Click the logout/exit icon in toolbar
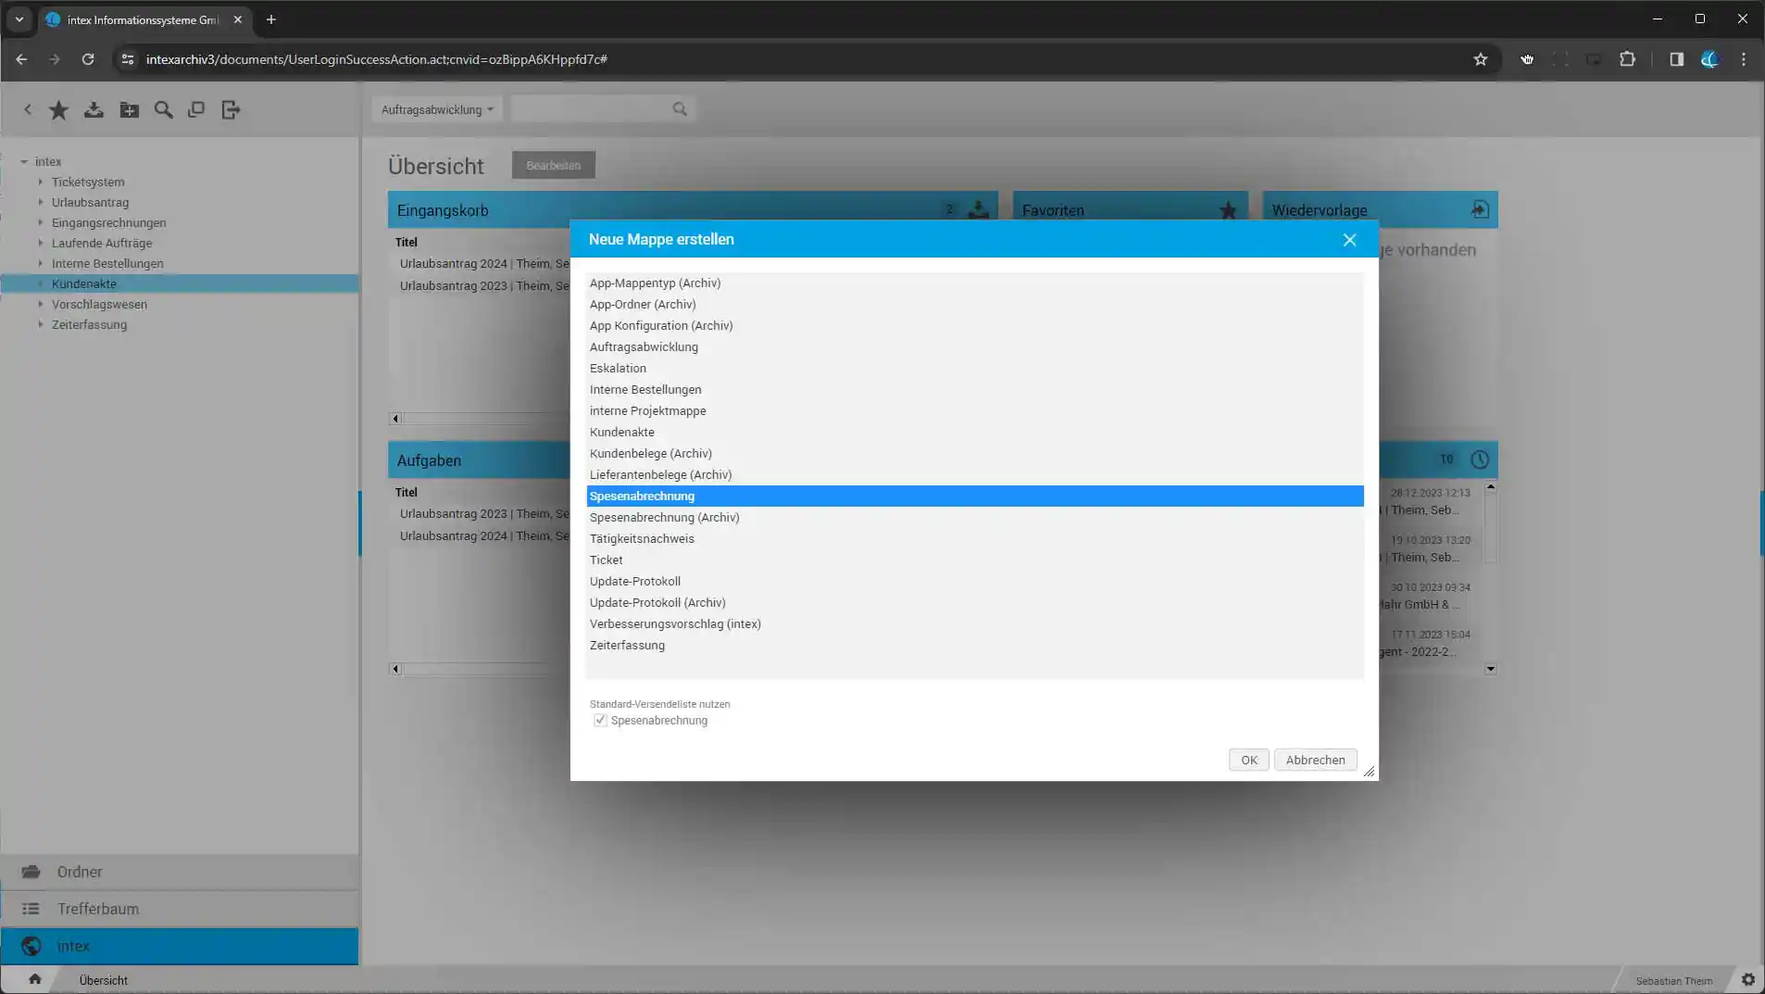The image size is (1765, 994). point(231,110)
